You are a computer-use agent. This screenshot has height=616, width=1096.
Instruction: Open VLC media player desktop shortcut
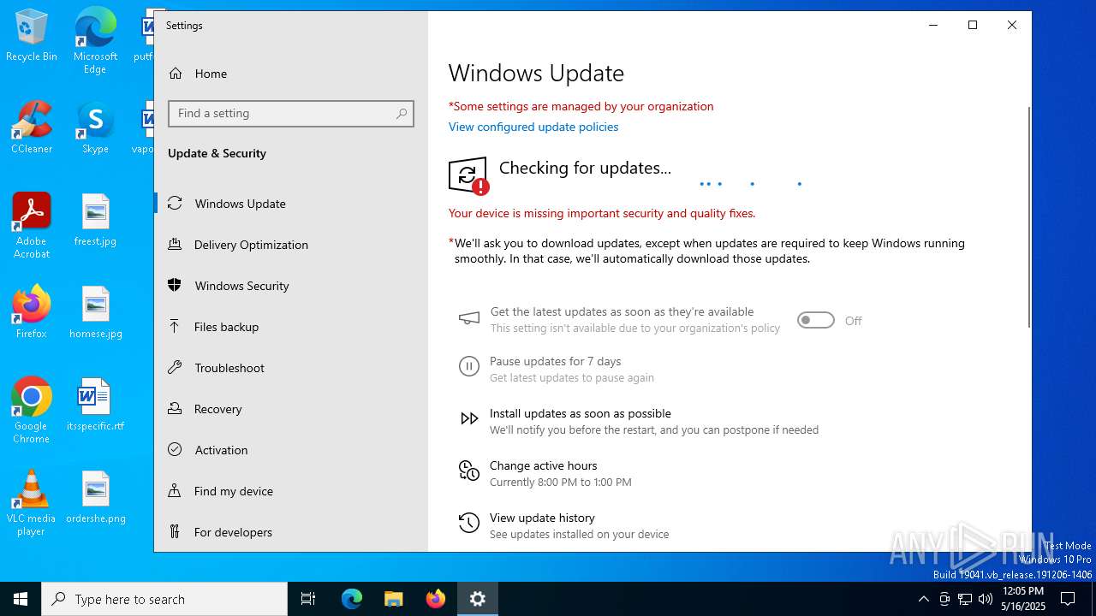[x=32, y=503]
